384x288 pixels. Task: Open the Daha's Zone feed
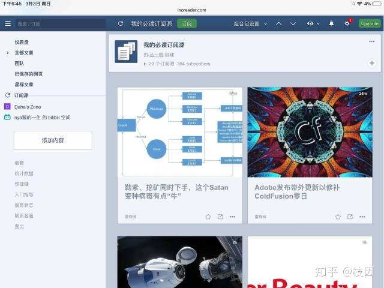point(28,107)
